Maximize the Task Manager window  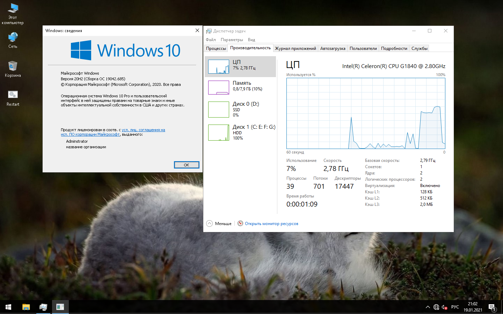click(430, 31)
